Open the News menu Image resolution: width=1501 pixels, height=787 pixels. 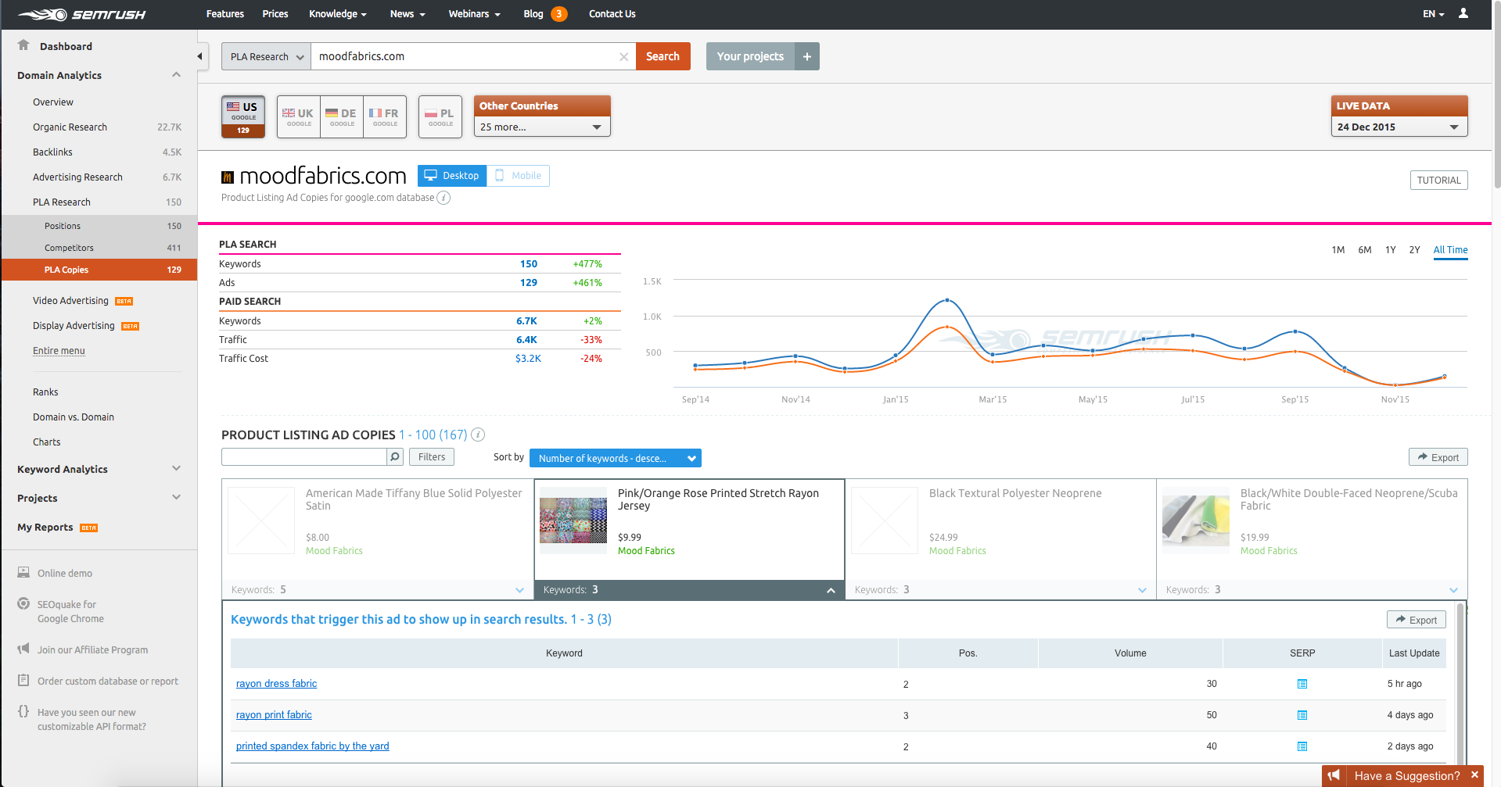coord(408,14)
